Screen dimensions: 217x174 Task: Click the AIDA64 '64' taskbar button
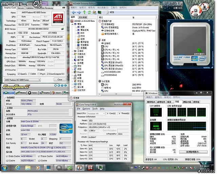pos(90,168)
